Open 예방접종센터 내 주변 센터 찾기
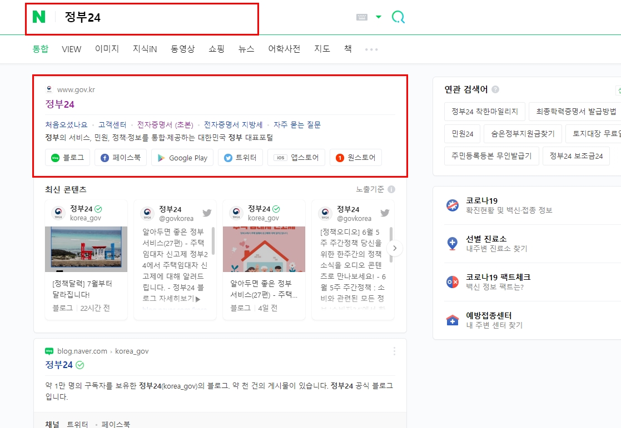621x428 pixels. (x=494, y=320)
